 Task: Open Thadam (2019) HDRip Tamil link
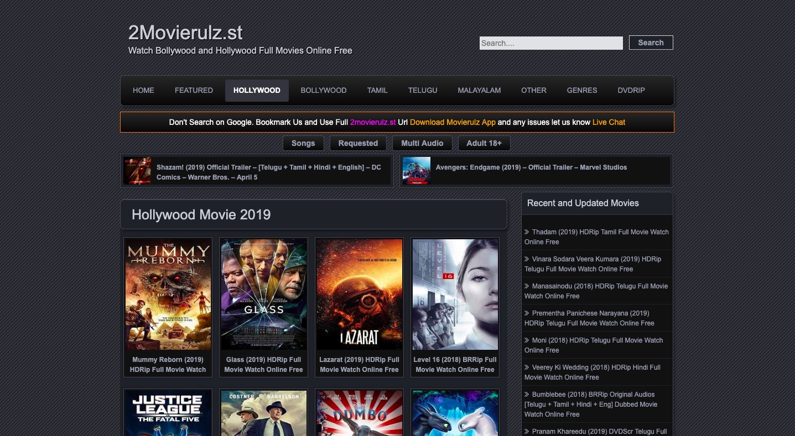pos(596,237)
